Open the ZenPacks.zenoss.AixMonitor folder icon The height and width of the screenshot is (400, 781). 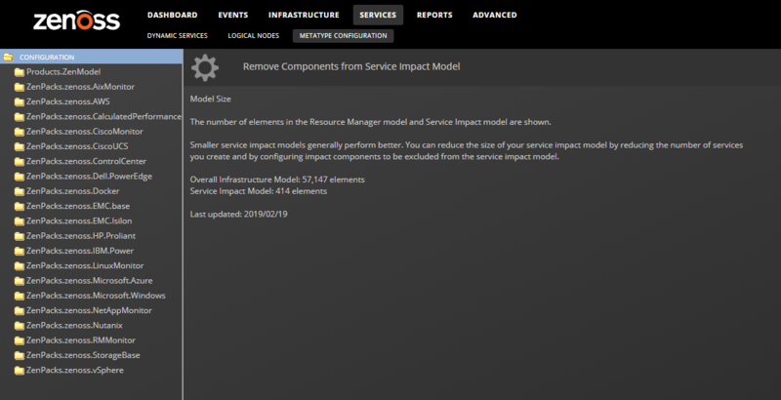coord(20,87)
